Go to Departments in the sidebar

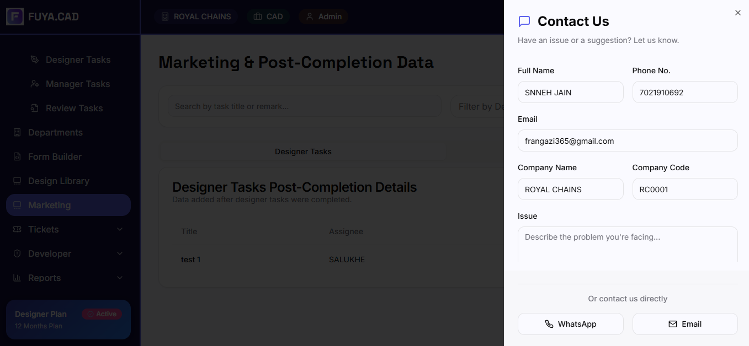(x=55, y=132)
